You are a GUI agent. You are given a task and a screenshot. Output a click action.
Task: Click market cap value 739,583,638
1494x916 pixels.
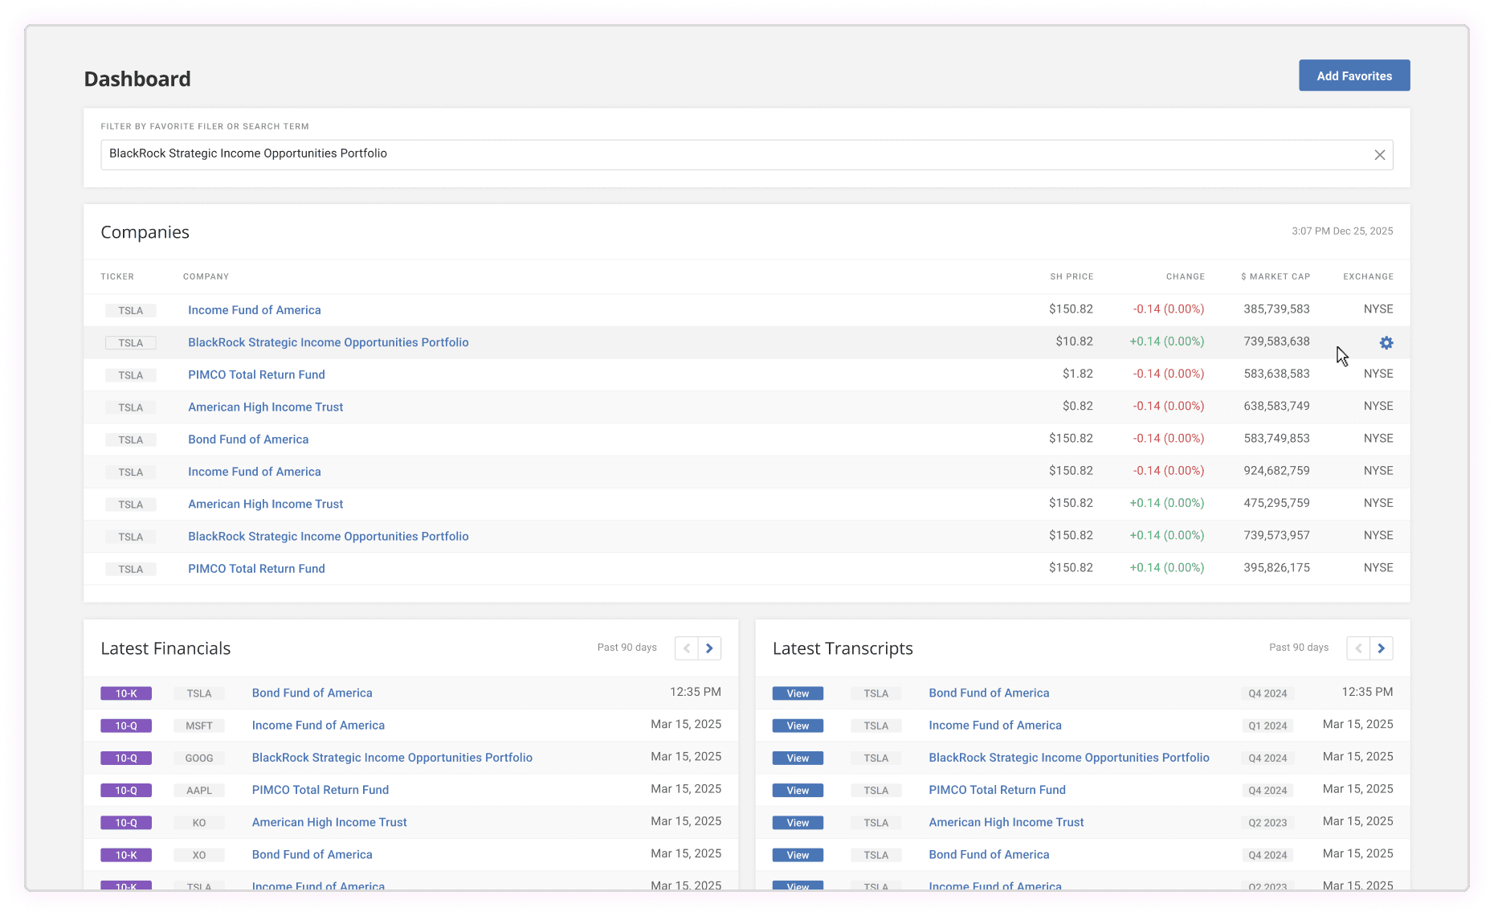1276,341
